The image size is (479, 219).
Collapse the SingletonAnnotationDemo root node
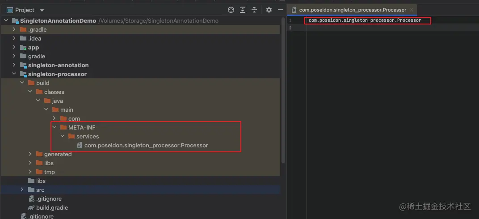[x=6, y=21]
